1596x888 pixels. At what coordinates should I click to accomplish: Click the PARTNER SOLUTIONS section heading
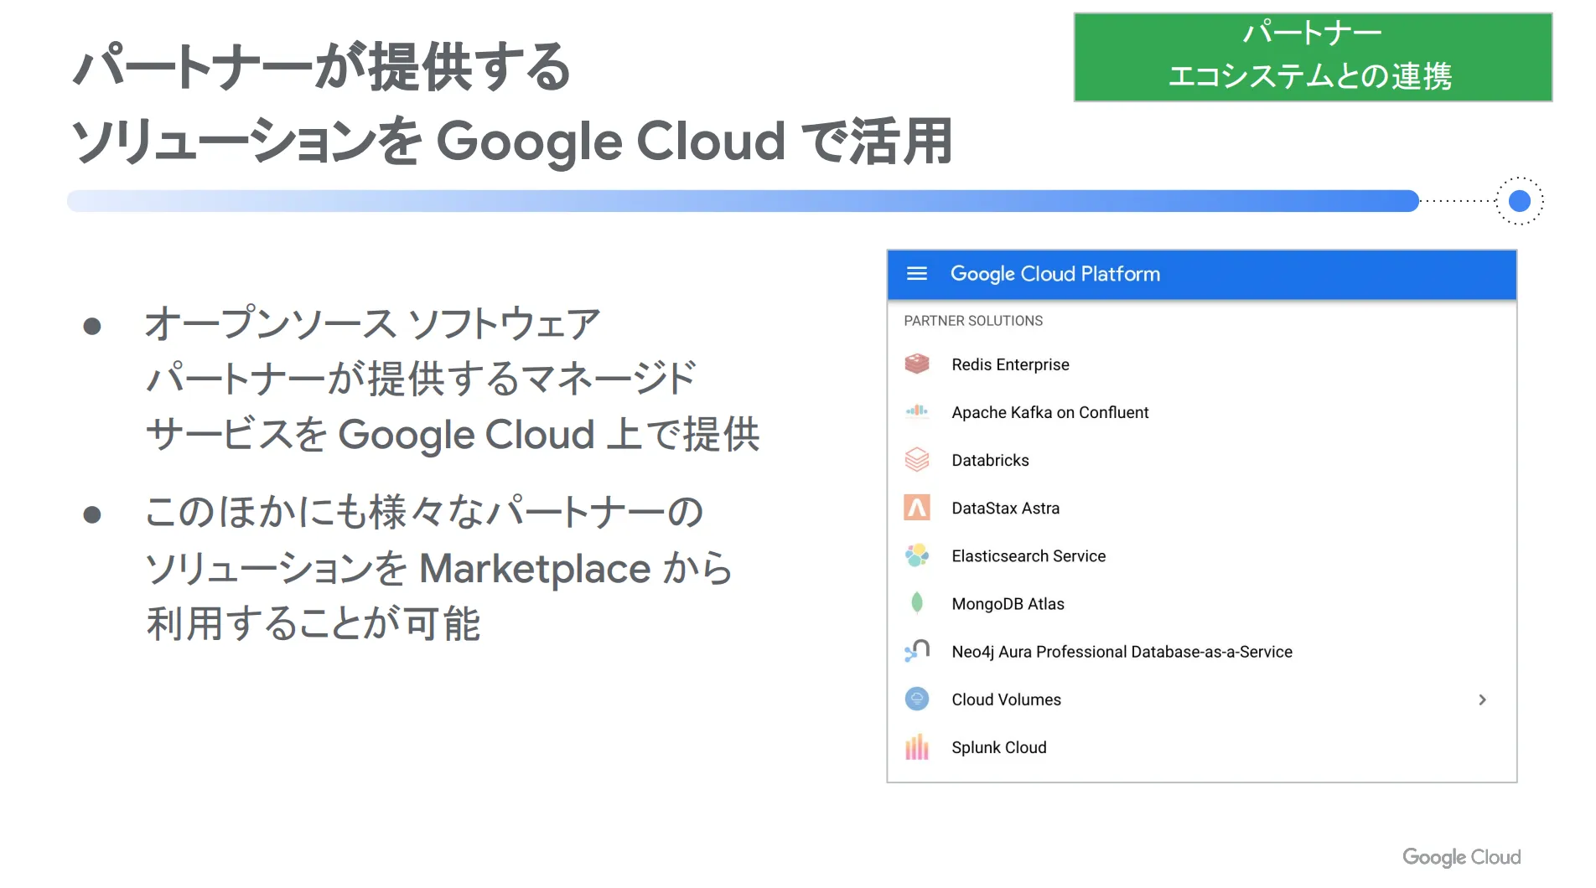tap(973, 321)
